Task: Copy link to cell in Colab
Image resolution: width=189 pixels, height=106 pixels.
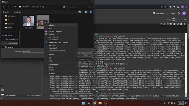Action: click(168, 24)
